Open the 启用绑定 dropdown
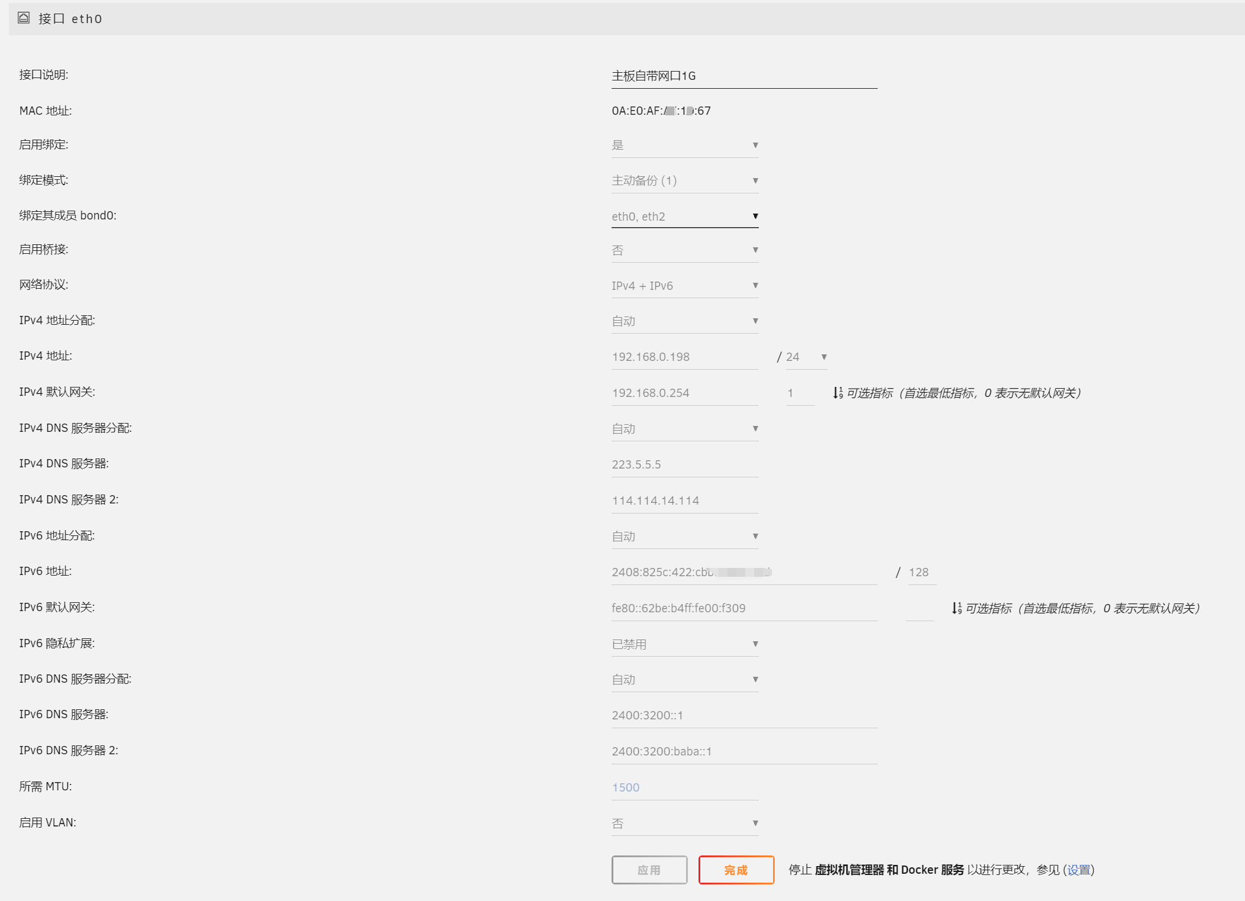1245x901 pixels. click(685, 145)
